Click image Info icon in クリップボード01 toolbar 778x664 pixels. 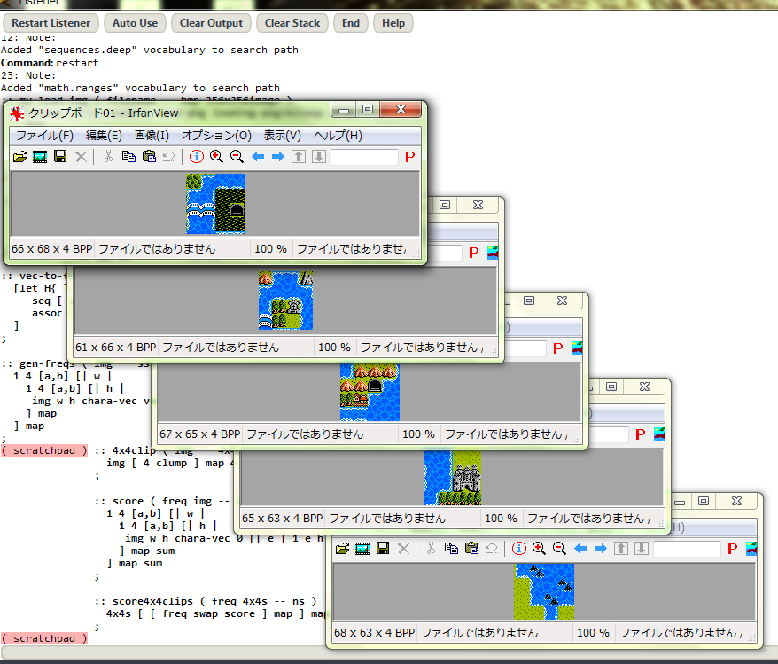click(197, 157)
